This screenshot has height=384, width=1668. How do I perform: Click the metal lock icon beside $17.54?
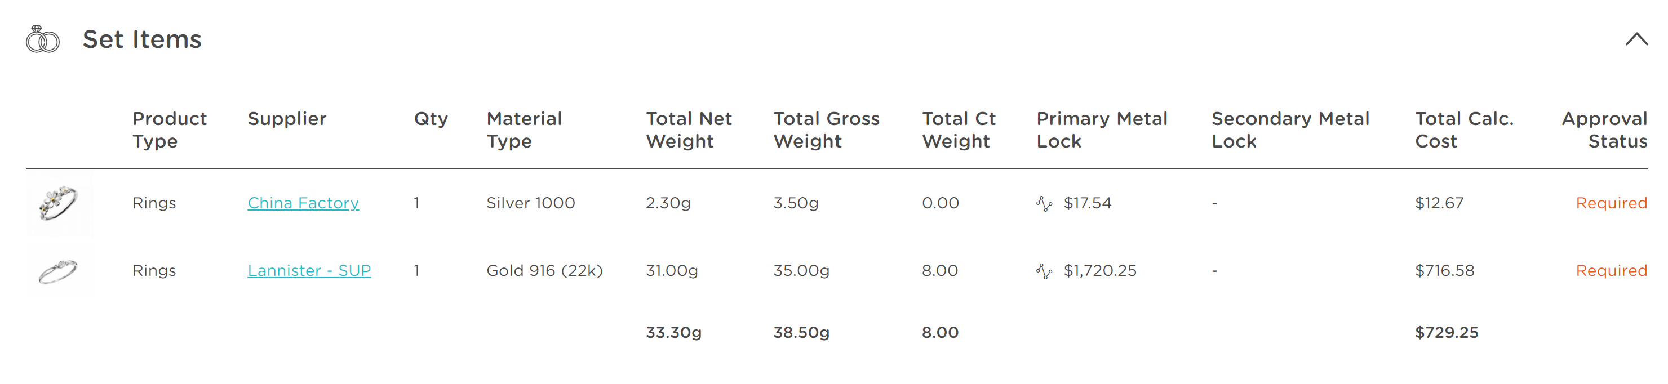point(1044,204)
